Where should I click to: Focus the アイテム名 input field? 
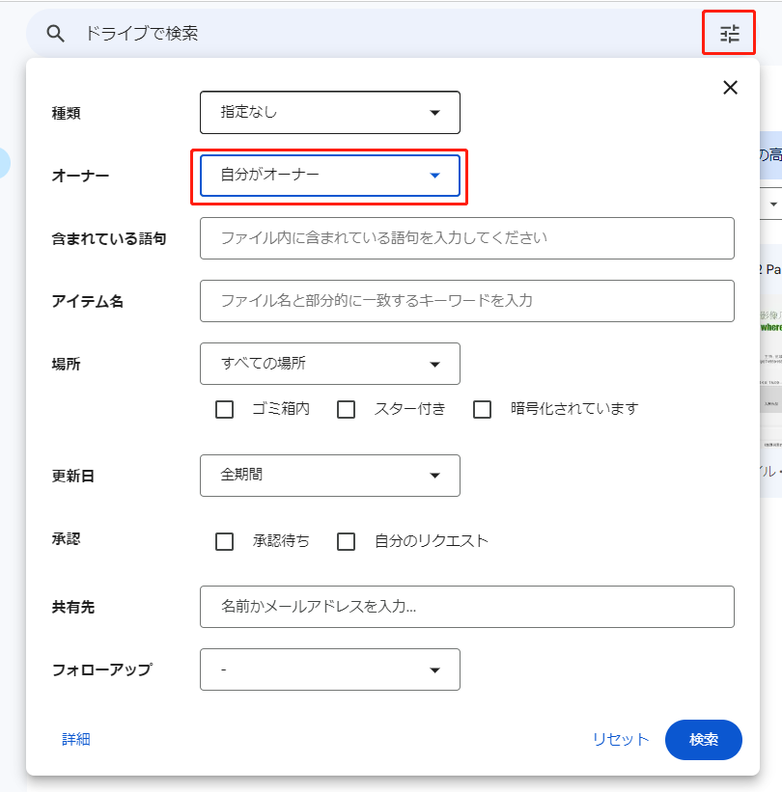click(x=466, y=301)
